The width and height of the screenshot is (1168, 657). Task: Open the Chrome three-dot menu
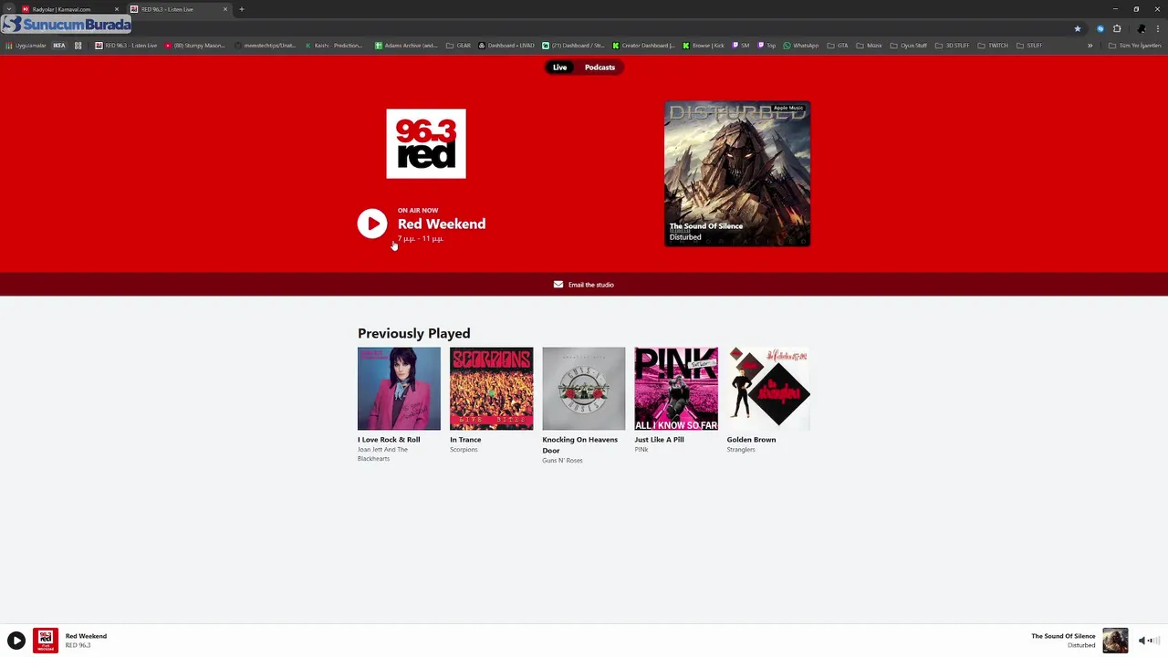(x=1157, y=28)
